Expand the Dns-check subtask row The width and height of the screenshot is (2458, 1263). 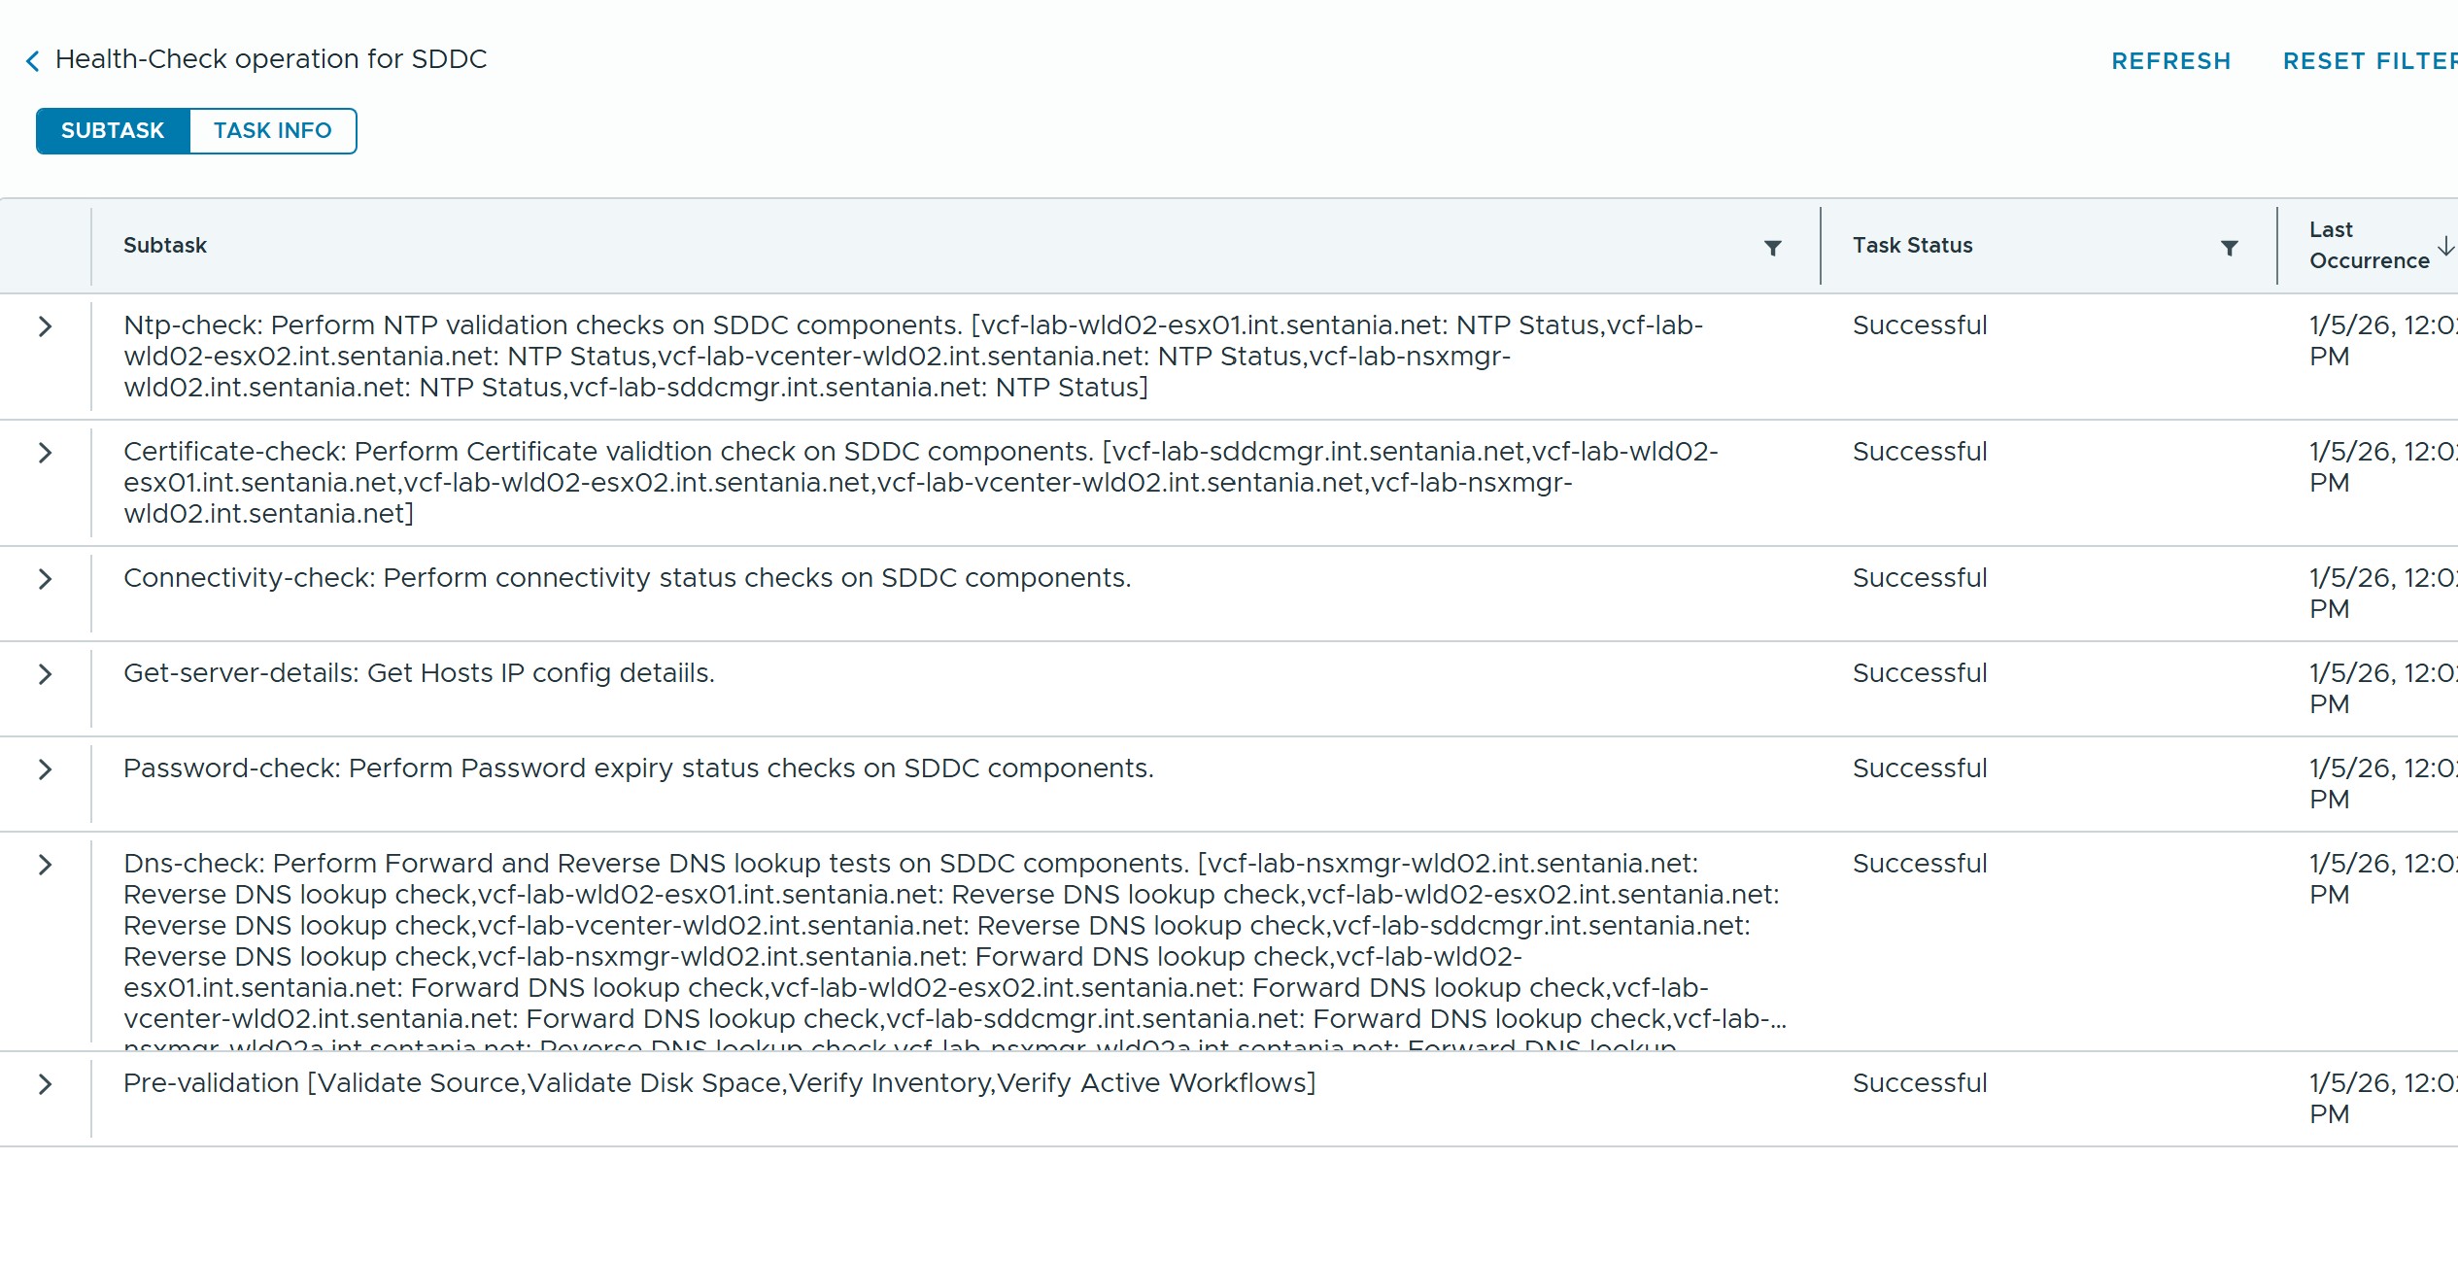(45, 865)
